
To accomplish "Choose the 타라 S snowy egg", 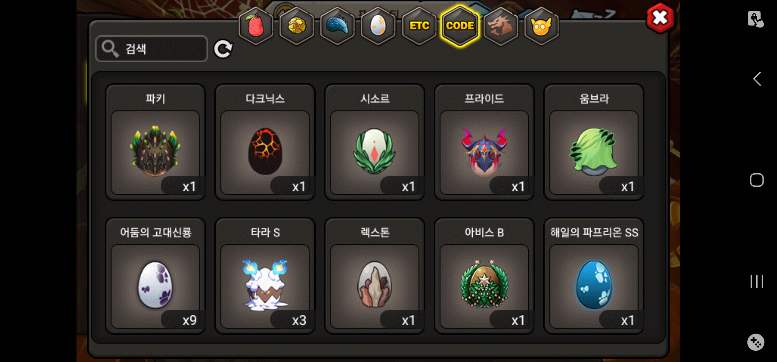I will click(265, 276).
